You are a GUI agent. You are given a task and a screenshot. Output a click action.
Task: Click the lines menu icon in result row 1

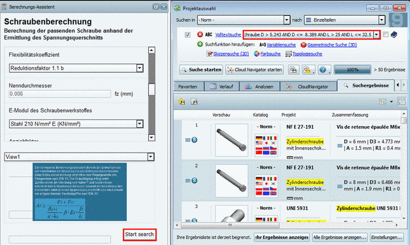(188, 140)
